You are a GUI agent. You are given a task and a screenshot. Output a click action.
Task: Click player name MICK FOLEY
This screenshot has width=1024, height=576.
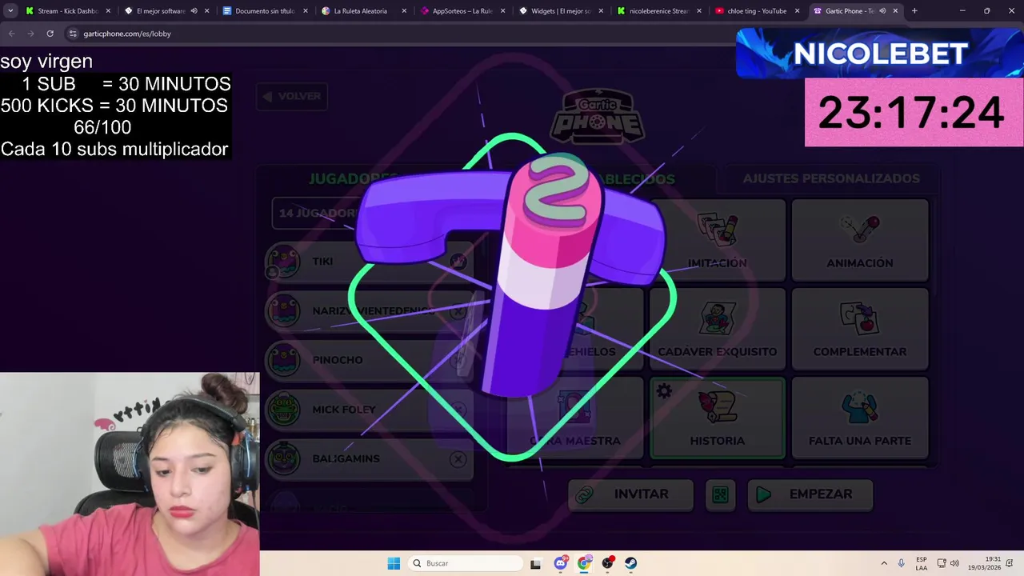click(x=344, y=410)
